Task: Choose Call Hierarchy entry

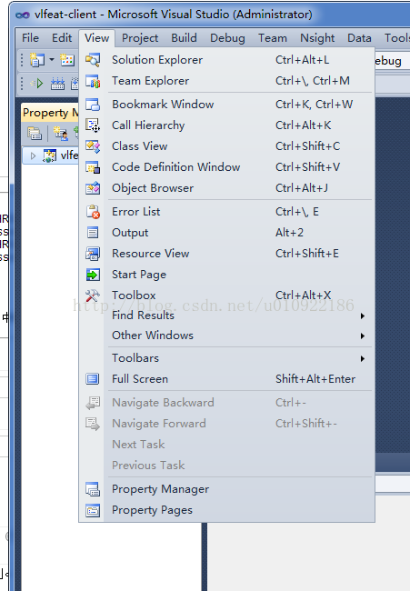Action: [x=227, y=125]
